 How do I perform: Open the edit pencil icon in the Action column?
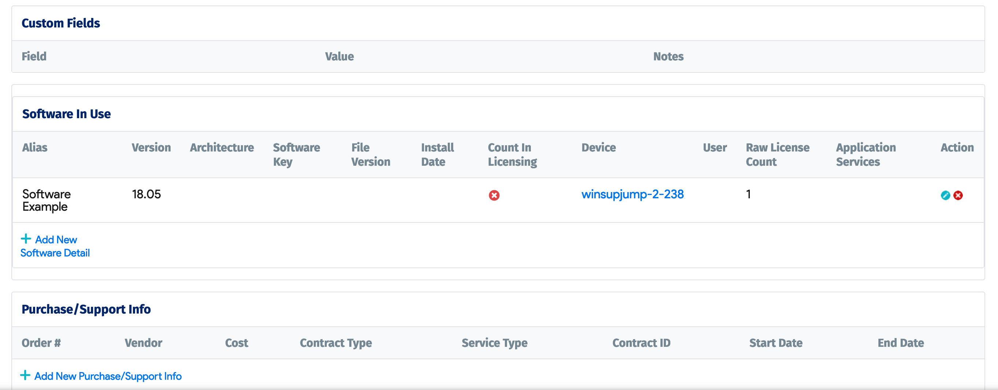(x=945, y=196)
